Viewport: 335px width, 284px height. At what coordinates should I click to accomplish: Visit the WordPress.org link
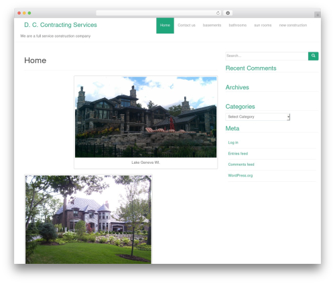pos(241,175)
